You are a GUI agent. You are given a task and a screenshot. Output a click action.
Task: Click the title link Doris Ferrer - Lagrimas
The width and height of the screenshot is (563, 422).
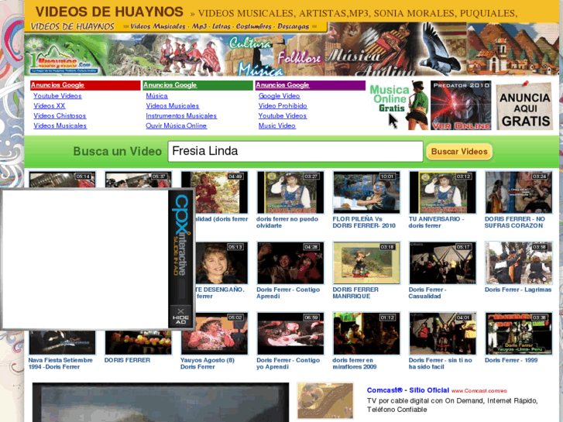pos(518,290)
